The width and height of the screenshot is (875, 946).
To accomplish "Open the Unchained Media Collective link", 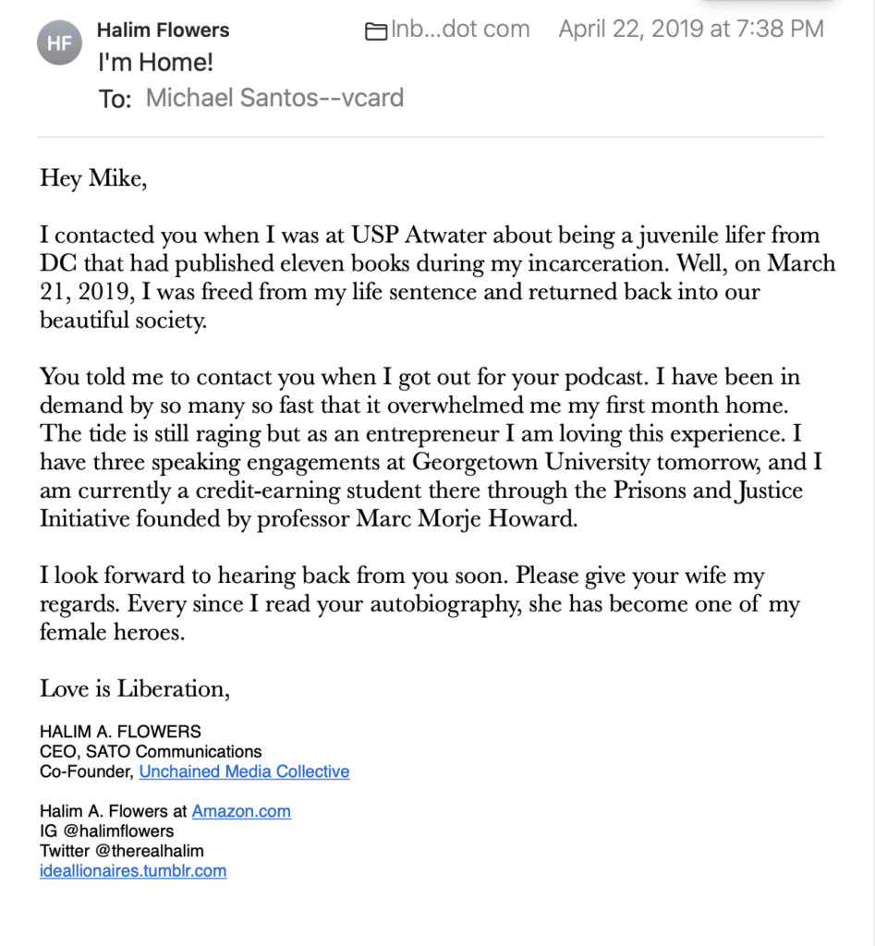I will tap(245, 771).
